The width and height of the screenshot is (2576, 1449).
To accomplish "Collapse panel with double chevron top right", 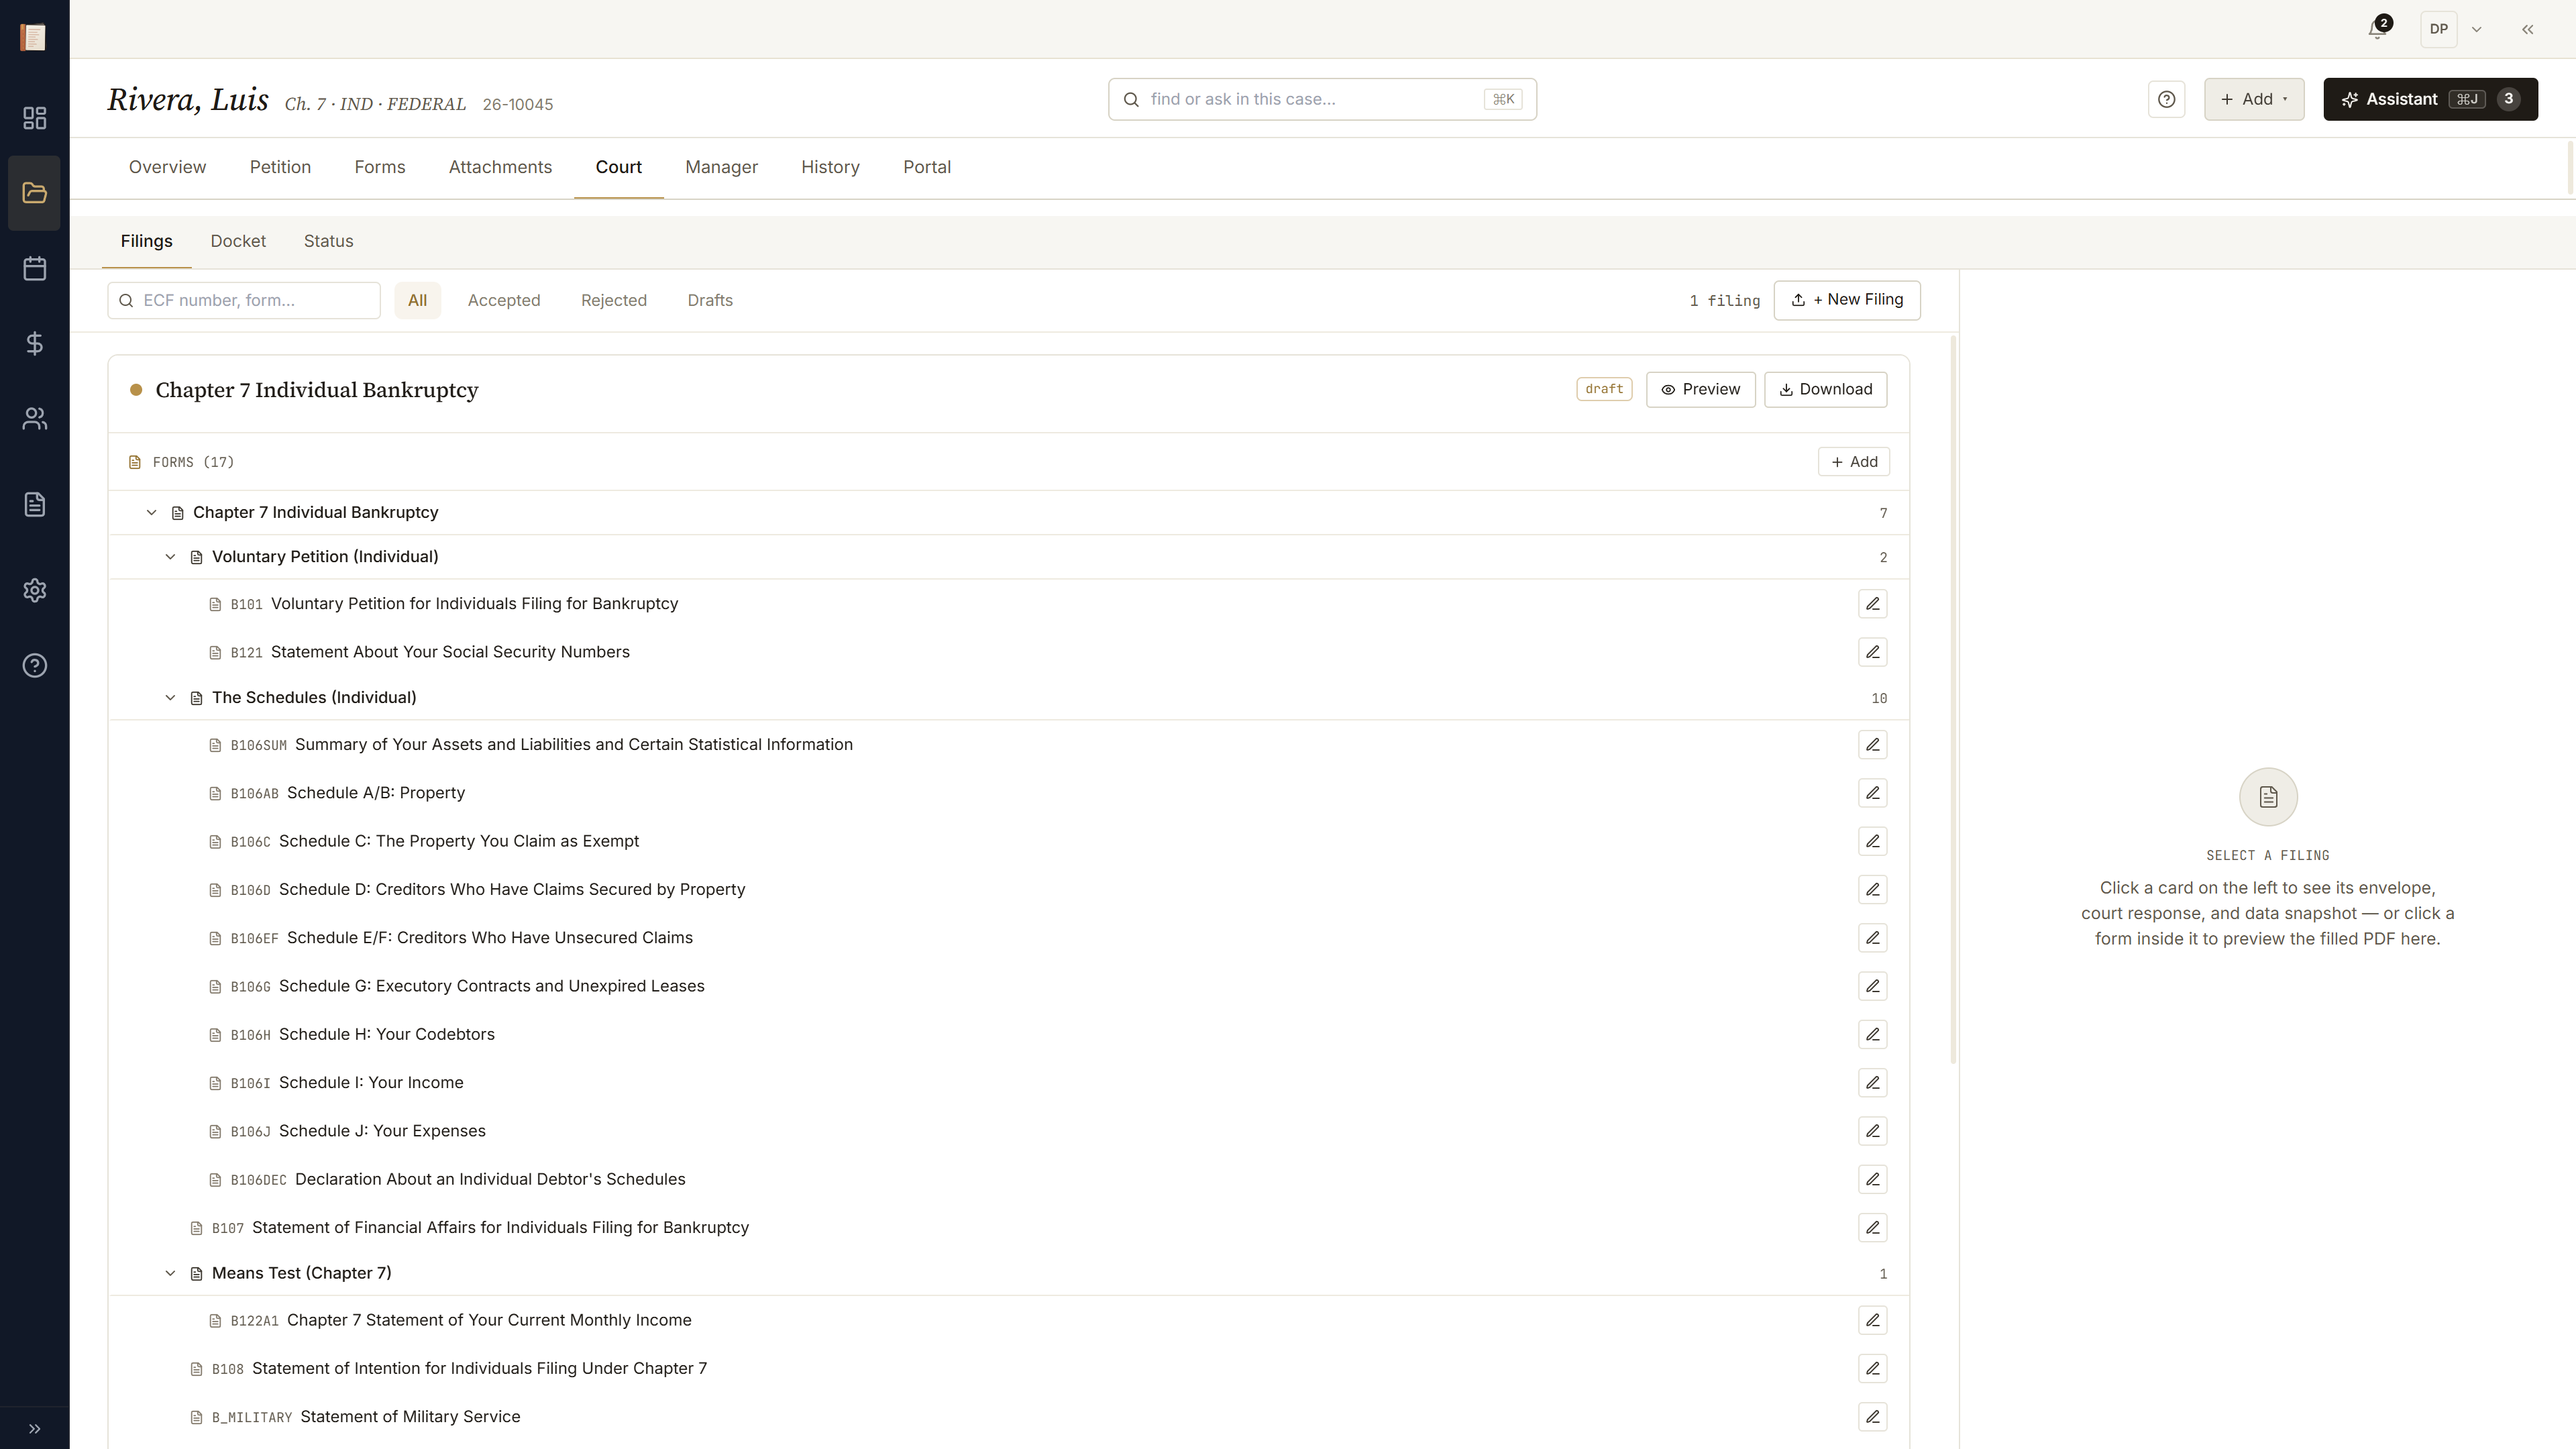I will pyautogui.click(x=2527, y=29).
